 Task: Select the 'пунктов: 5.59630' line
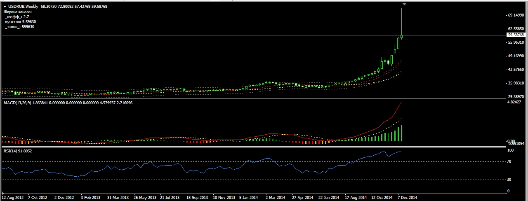point(20,22)
